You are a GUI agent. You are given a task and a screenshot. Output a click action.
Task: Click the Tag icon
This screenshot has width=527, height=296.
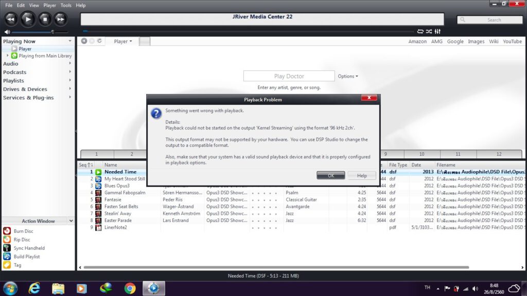(x=7, y=265)
